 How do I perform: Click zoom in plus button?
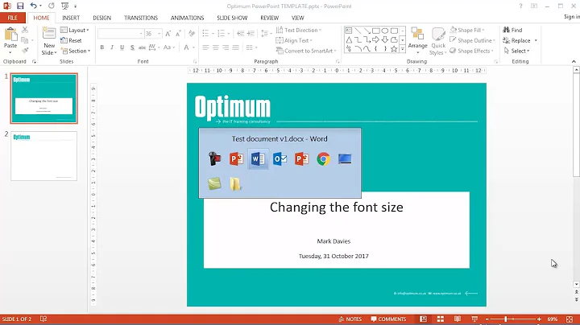[x=539, y=319]
